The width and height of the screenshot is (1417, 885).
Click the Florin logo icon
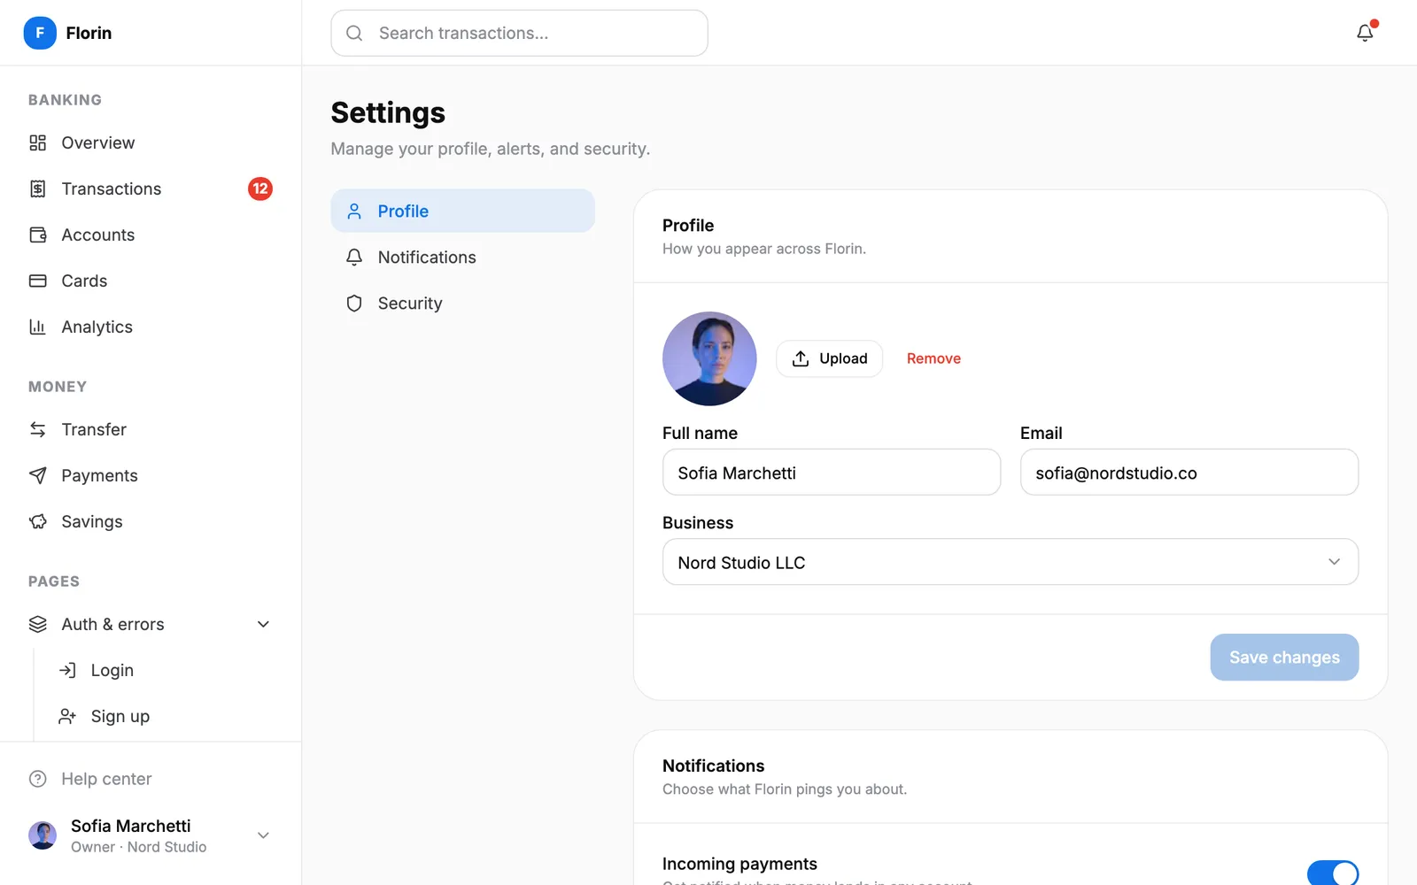point(40,33)
